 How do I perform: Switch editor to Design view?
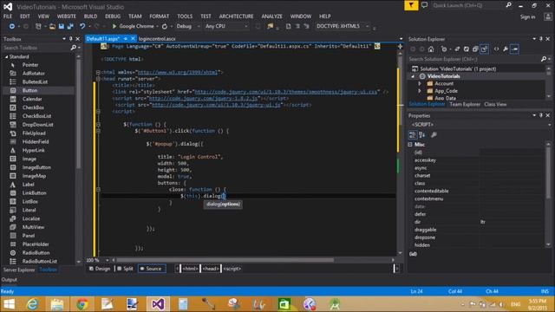coord(100,269)
